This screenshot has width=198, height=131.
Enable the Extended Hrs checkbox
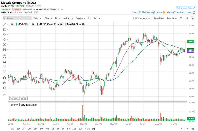[134, 18]
